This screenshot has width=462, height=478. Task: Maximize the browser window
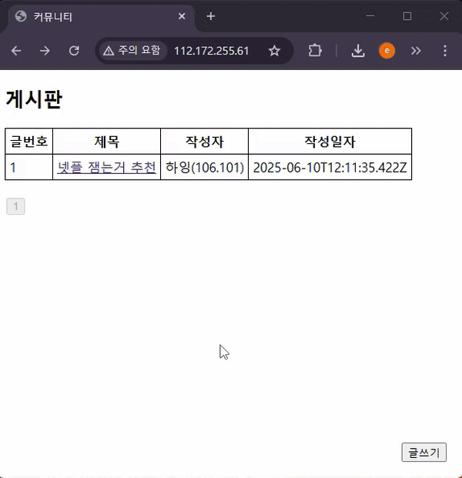(407, 16)
